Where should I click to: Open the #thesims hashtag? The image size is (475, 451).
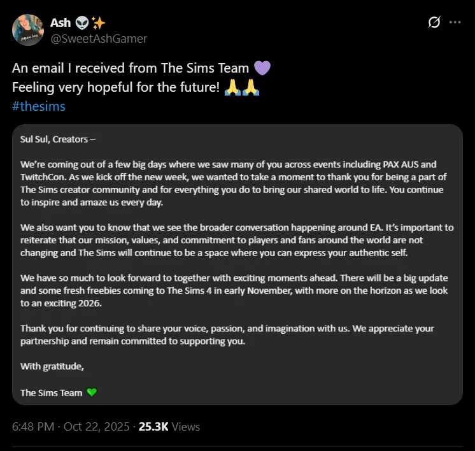click(x=39, y=106)
